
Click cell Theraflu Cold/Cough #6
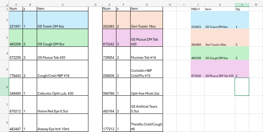(x=147, y=123)
